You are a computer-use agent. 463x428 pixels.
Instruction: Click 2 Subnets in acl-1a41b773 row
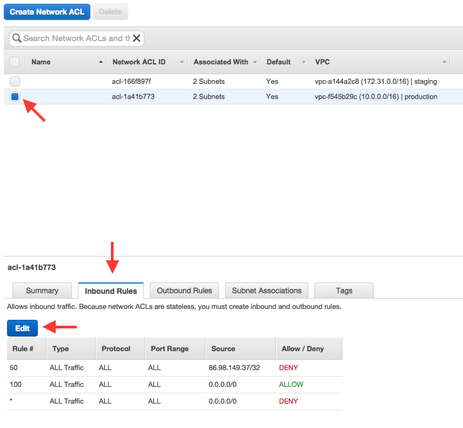pos(209,97)
